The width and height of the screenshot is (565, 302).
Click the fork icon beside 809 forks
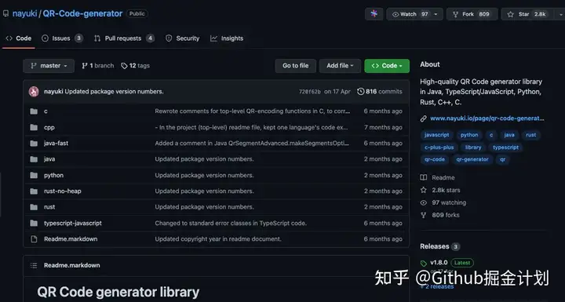(x=424, y=215)
